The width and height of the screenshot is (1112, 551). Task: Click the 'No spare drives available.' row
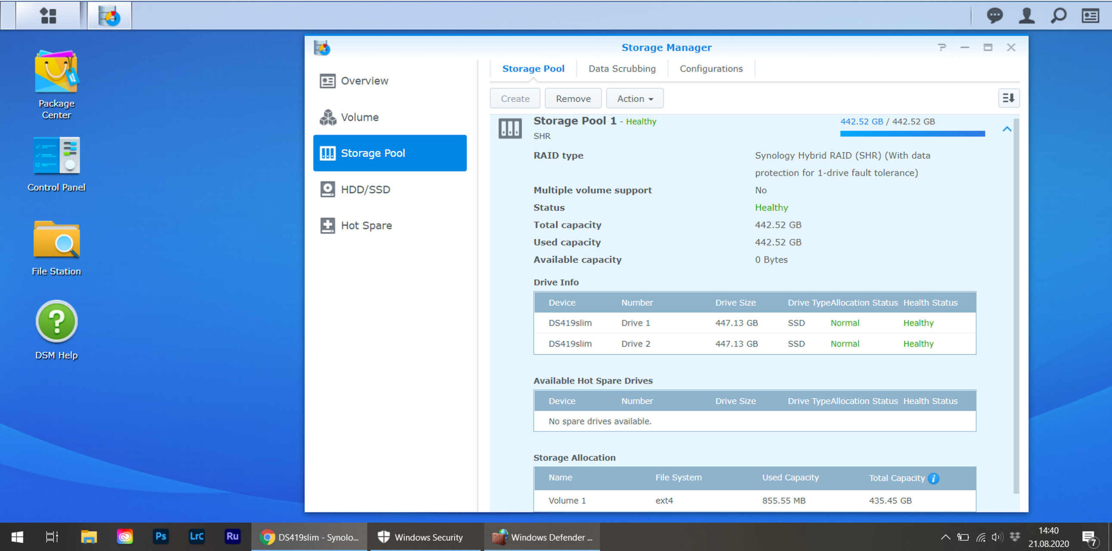tap(755, 421)
